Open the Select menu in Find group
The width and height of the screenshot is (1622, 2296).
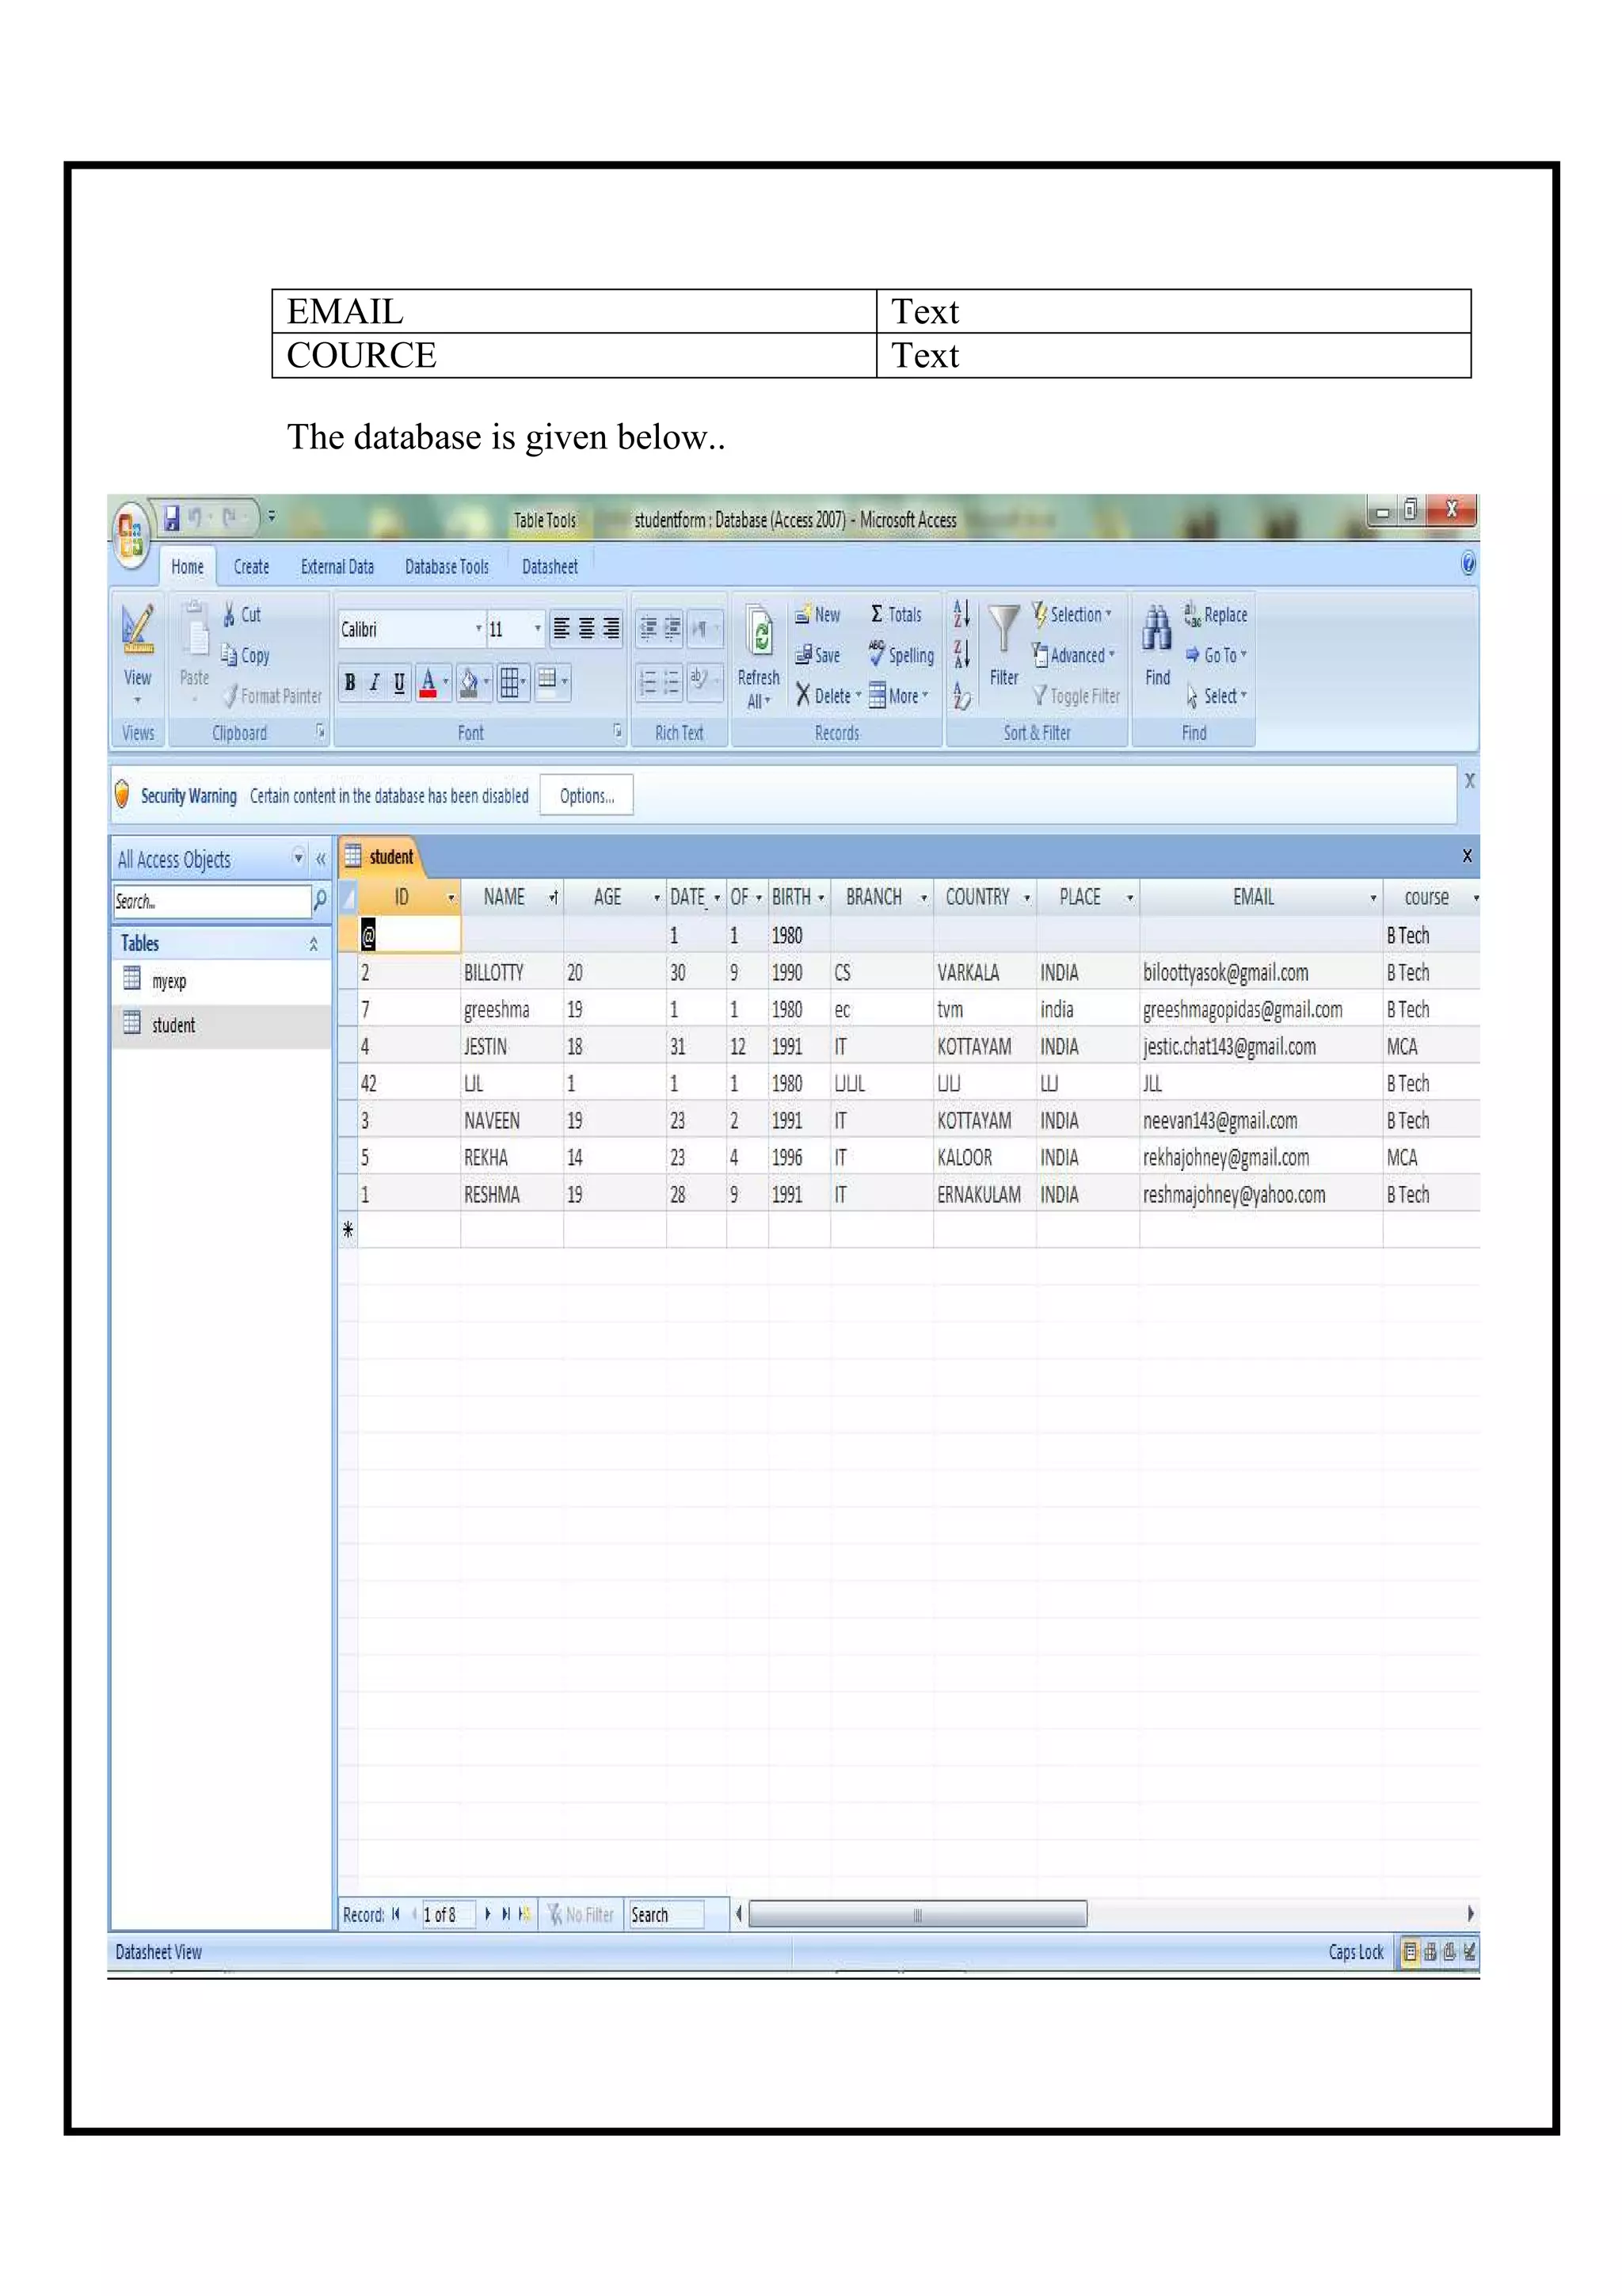1216,696
